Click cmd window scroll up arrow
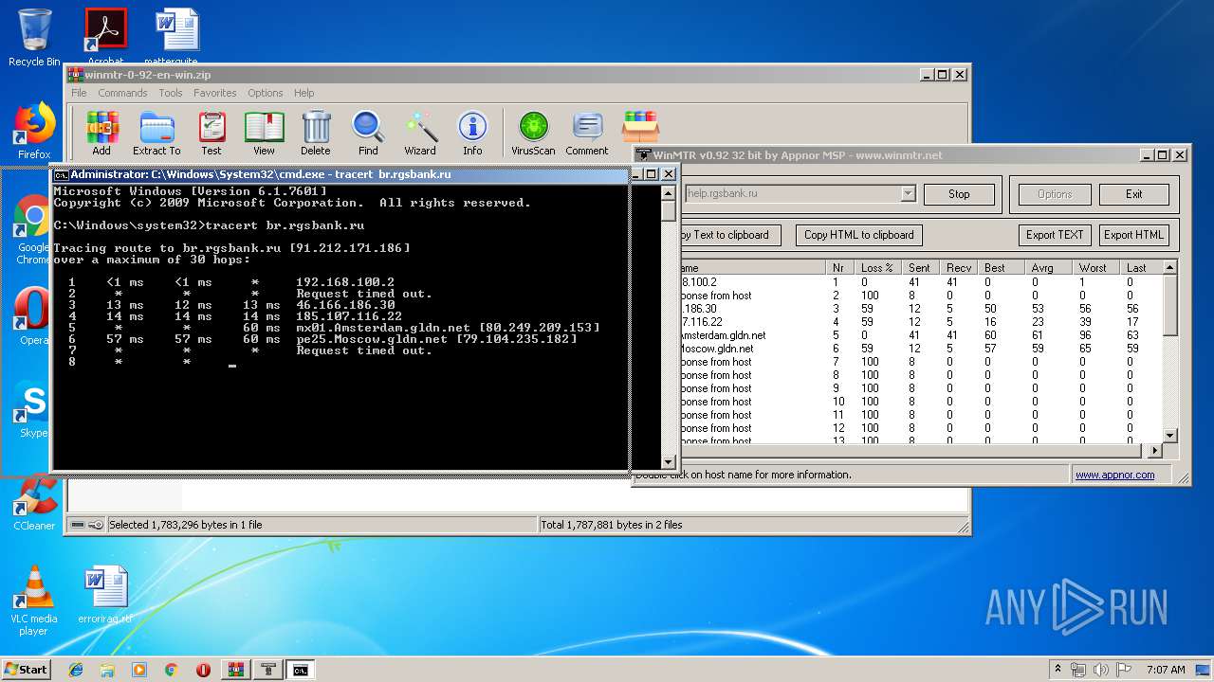This screenshot has height=682, width=1214. (x=669, y=192)
